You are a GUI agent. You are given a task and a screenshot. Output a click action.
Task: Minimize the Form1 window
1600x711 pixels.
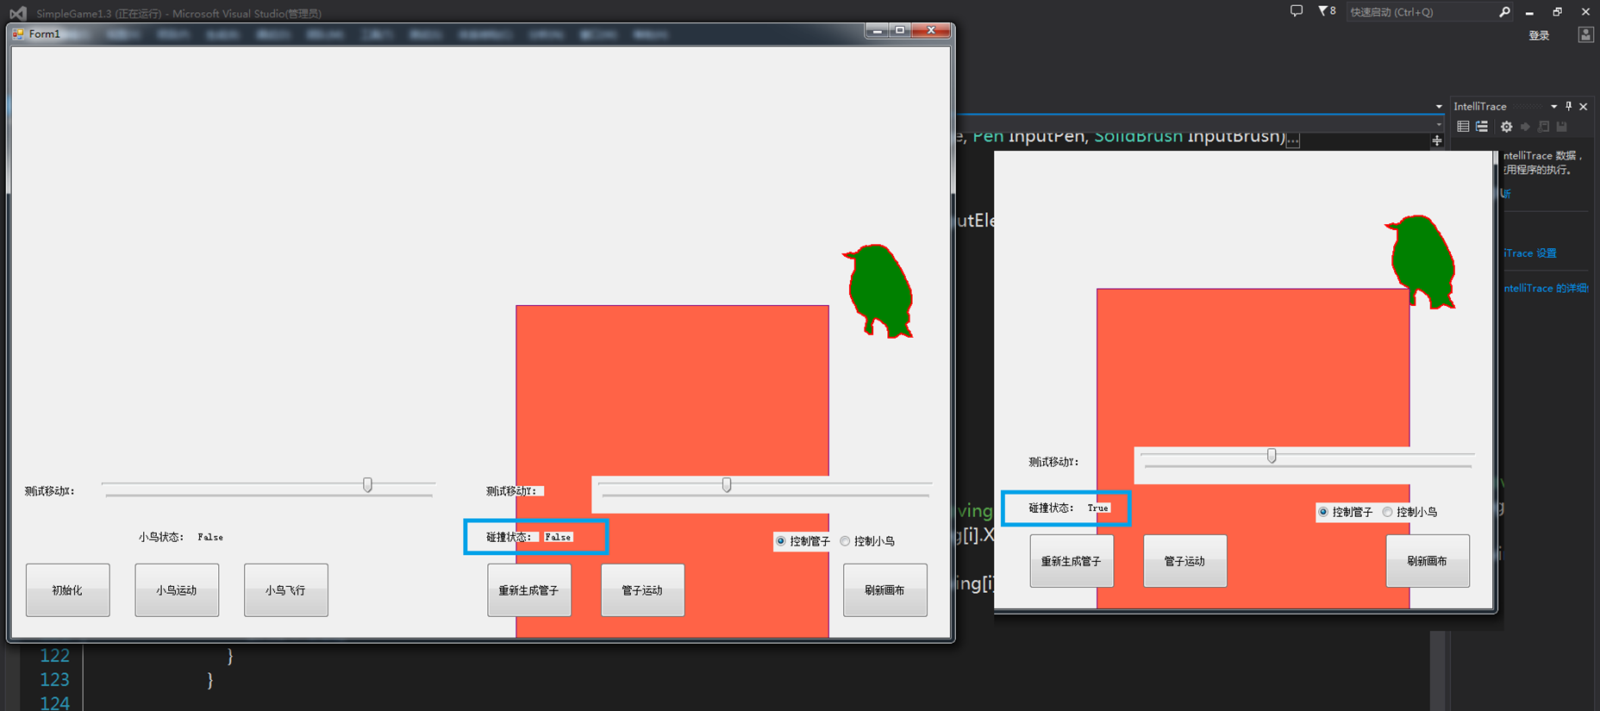point(877,30)
